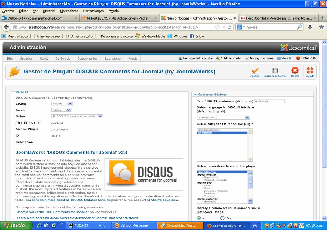Open the Extensiones menu
This screenshot has width=327, height=230.
click(113, 58)
